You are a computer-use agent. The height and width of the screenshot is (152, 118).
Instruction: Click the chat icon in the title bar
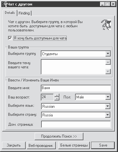pyautogui.click(x=5, y=4)
